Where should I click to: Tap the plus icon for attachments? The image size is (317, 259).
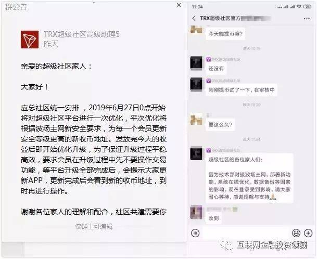point(308,233)
